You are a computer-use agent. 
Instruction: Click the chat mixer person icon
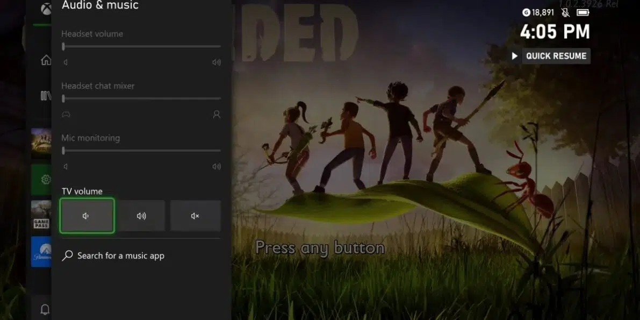[x=217, y=115]
